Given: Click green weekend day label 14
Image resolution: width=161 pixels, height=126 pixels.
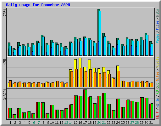Looking at the screenshot, I should [x=71, y=123].
